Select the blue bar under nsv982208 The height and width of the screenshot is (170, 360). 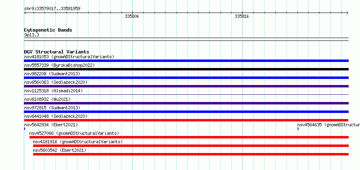(186, 78)
